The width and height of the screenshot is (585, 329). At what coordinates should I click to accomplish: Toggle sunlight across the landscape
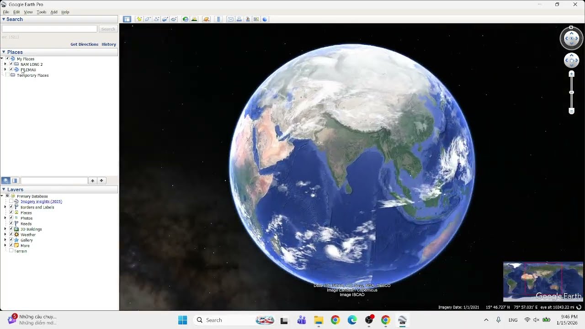(194, 19)
